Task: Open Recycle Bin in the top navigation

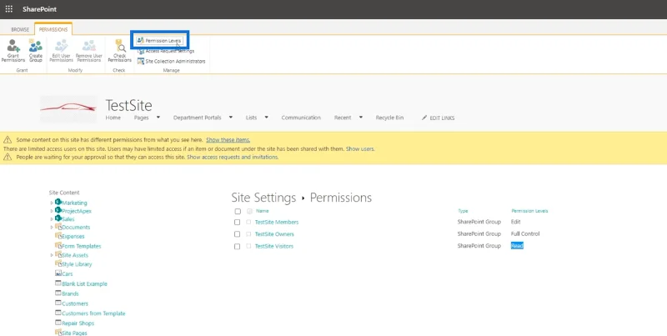Action: 389,118
